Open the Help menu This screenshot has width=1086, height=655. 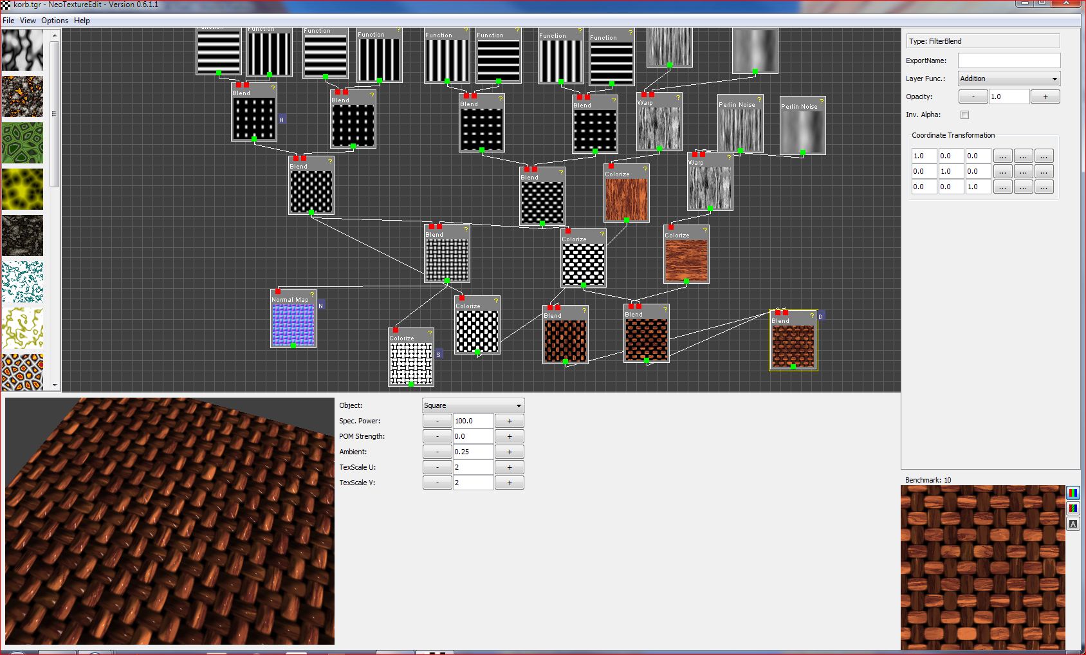pos(82,21)
